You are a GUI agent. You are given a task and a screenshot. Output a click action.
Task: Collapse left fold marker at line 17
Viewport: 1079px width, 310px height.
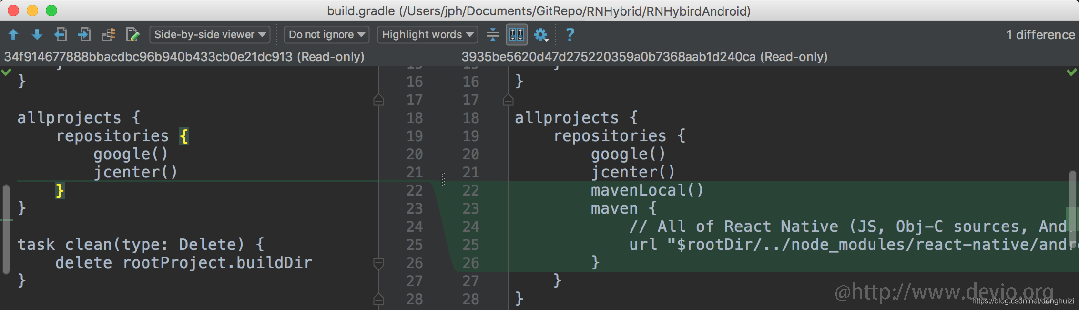(x=378, y=100)
